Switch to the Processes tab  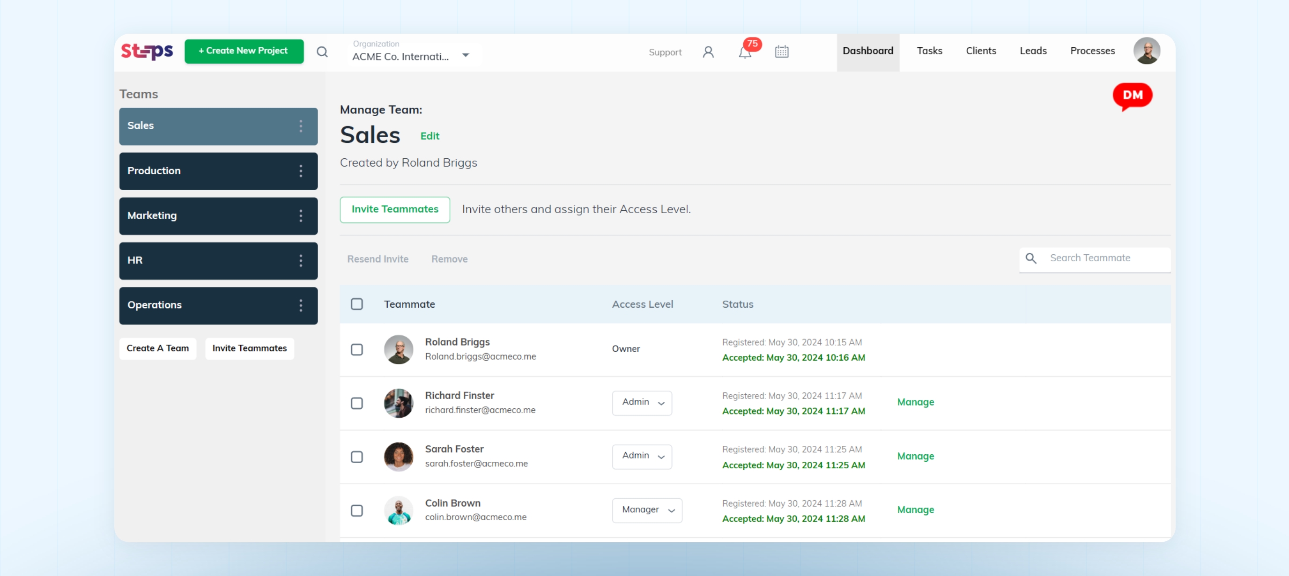1092,51
